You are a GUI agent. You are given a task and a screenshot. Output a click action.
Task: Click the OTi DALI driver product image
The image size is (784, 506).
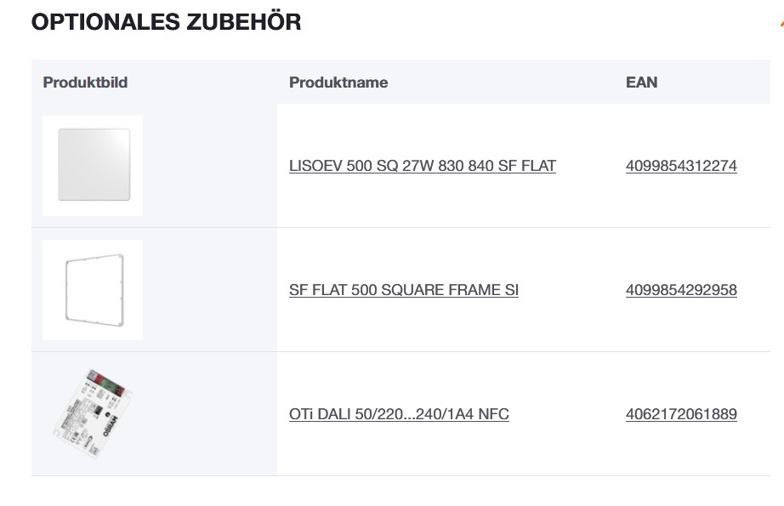pyautogui.click(x=93, y=414)
